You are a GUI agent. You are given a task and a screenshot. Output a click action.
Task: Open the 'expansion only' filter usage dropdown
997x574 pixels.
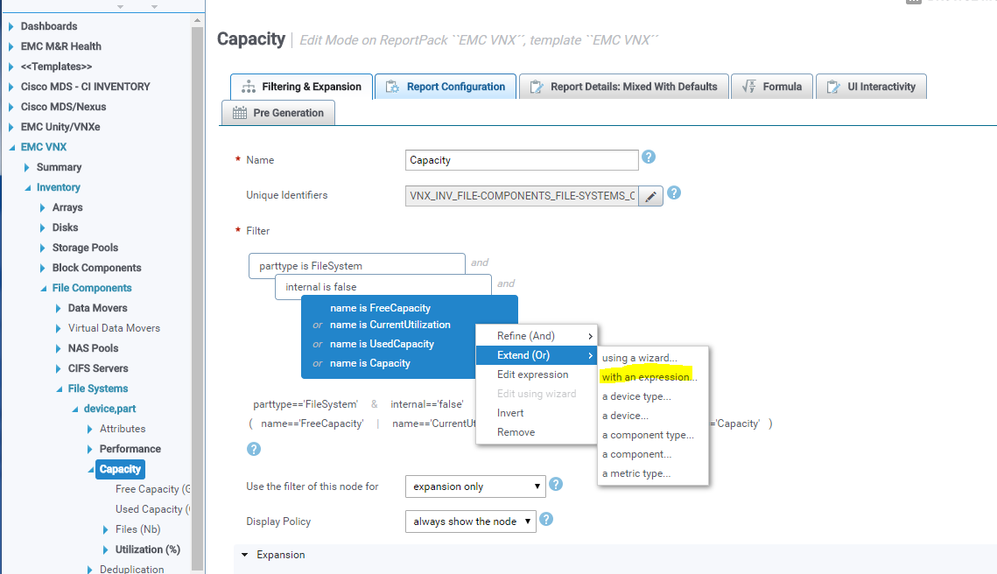click(x=475, y=486)
